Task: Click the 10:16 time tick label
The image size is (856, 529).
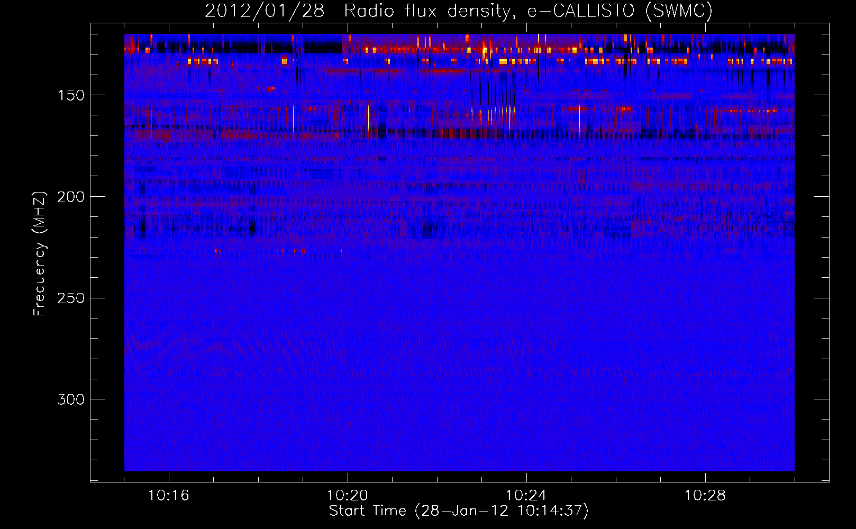Action: point(169,496)
